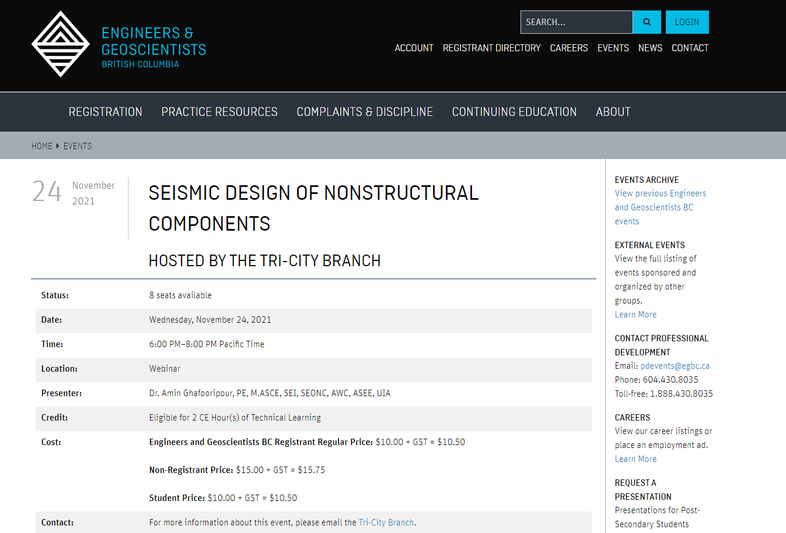The image size is (786, 533).
Task: Open the News page link
Action: pos(650,48)
